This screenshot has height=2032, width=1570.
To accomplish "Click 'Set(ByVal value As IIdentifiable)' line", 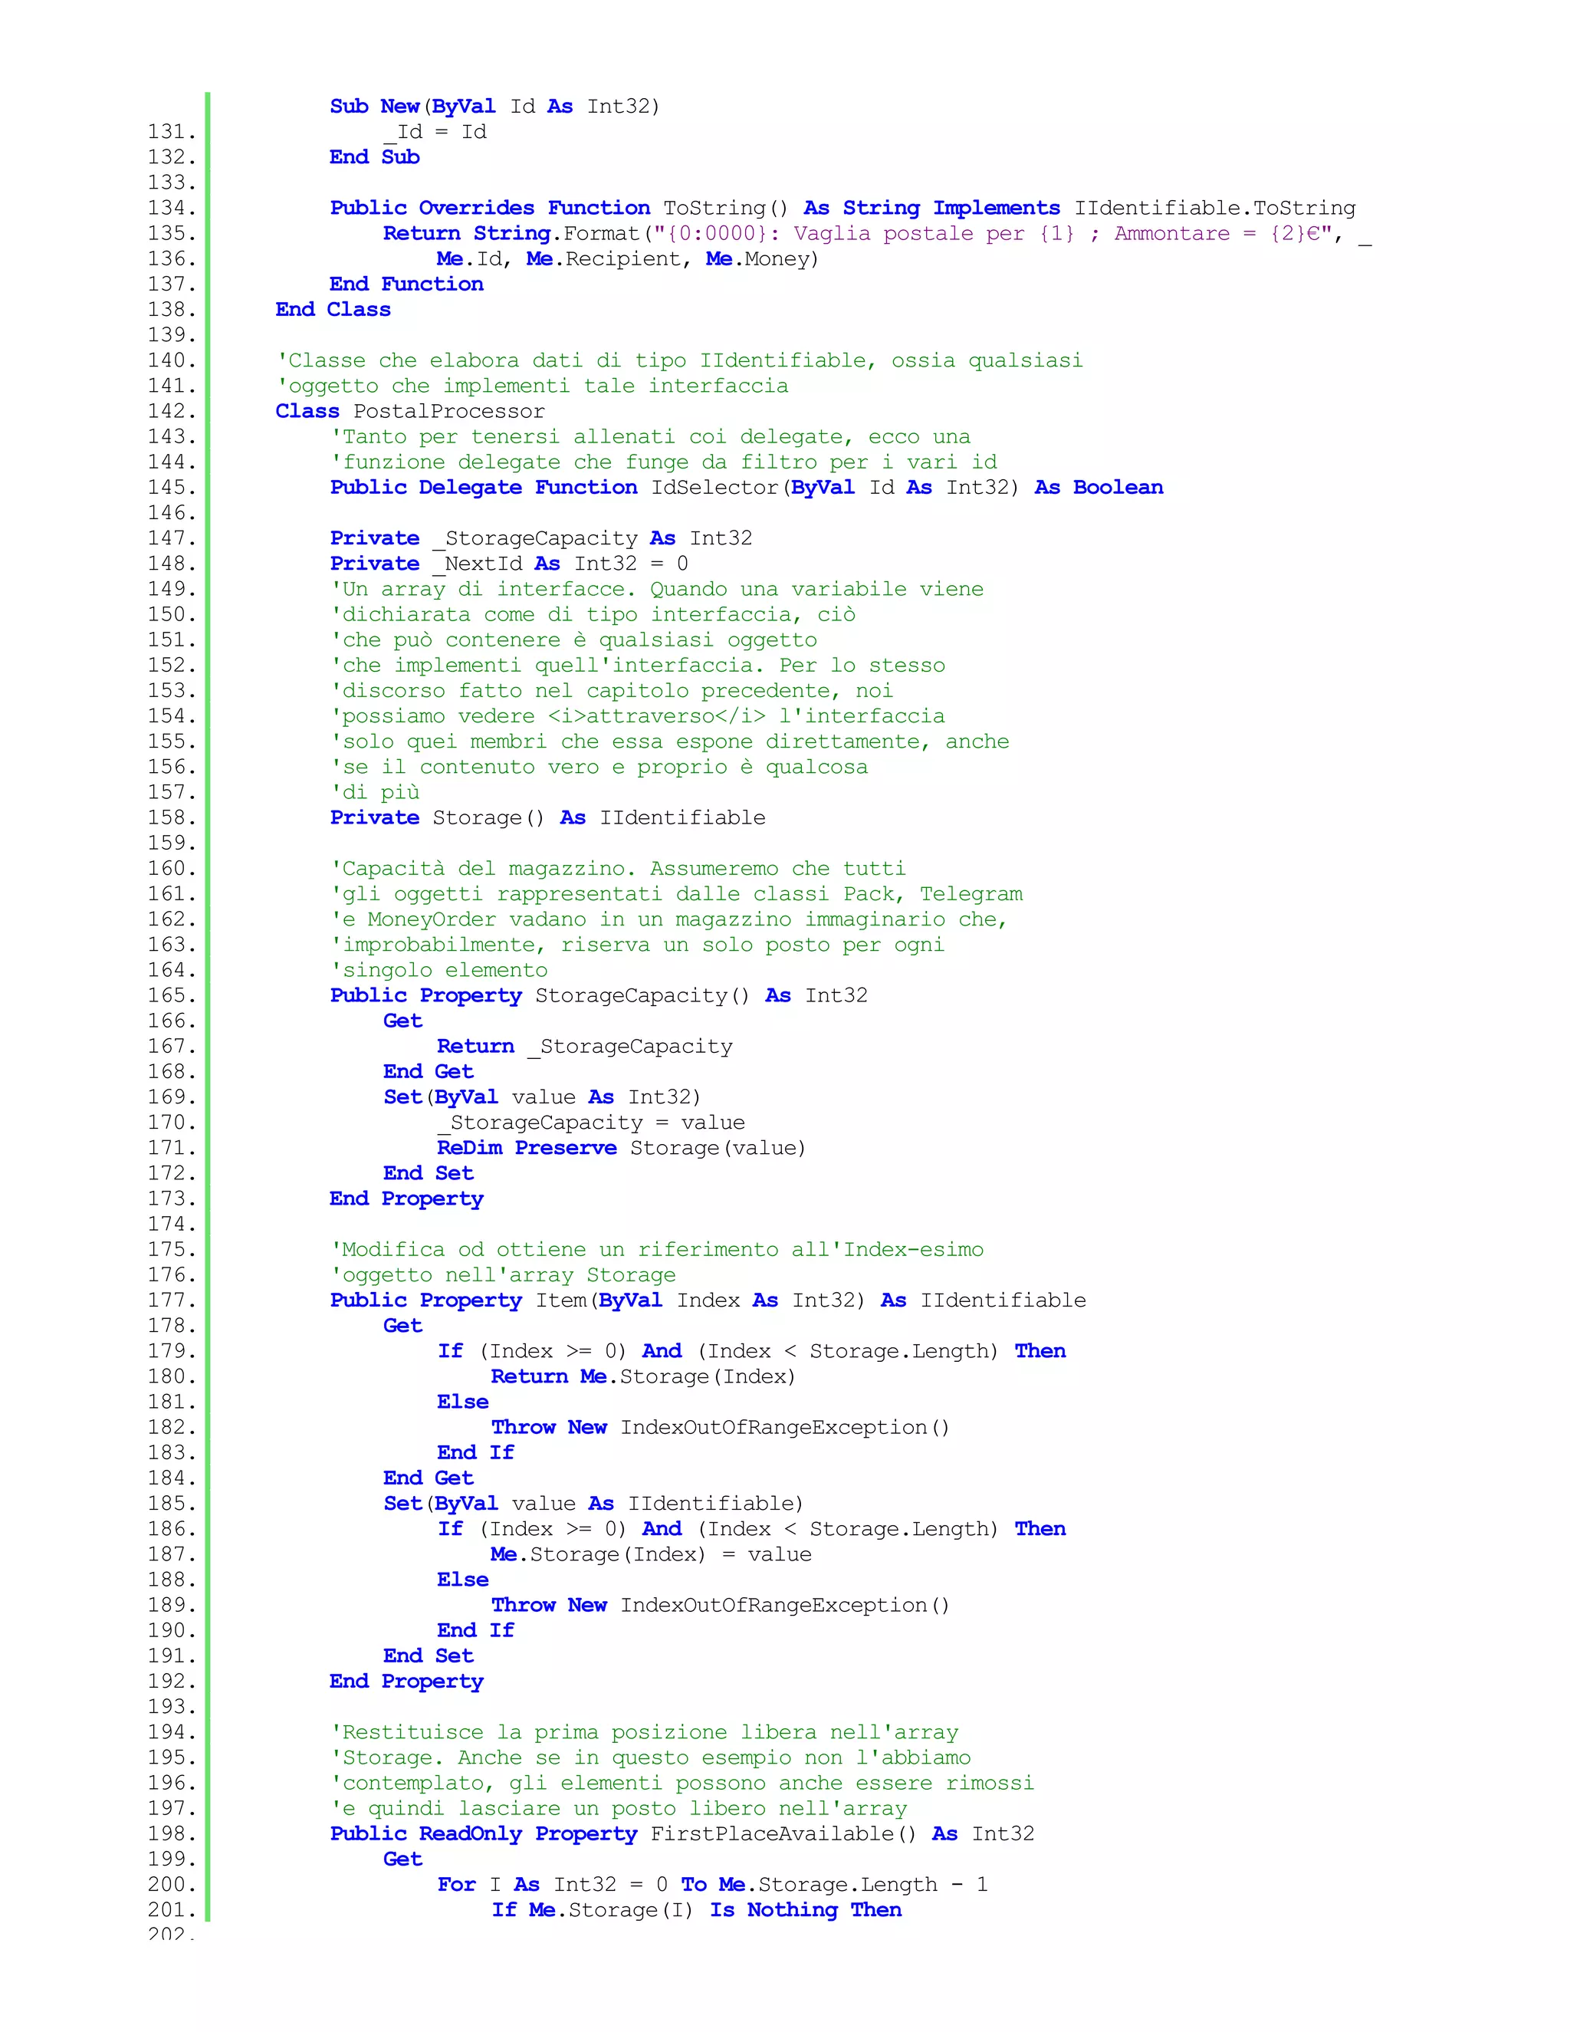I will coord(593,1504).
